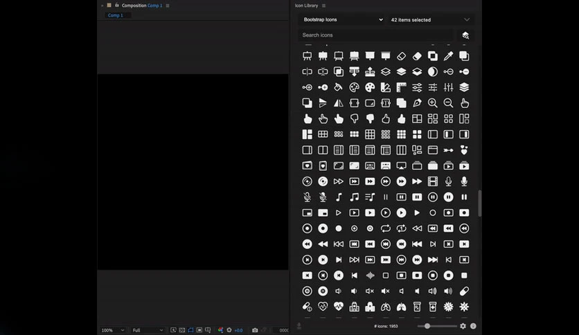Screen dimensions: 579x335
Task: Select the outlined lungs icon
Action: tap(386, 307)
